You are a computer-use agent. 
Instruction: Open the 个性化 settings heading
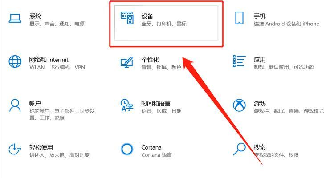point(150,60)
